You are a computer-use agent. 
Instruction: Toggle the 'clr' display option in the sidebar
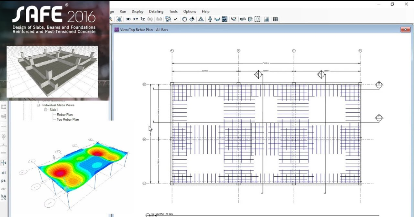pos(3,189)
